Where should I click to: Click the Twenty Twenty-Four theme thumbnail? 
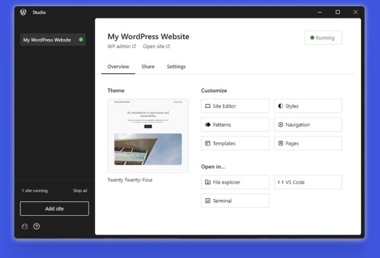tap(148, 135)
